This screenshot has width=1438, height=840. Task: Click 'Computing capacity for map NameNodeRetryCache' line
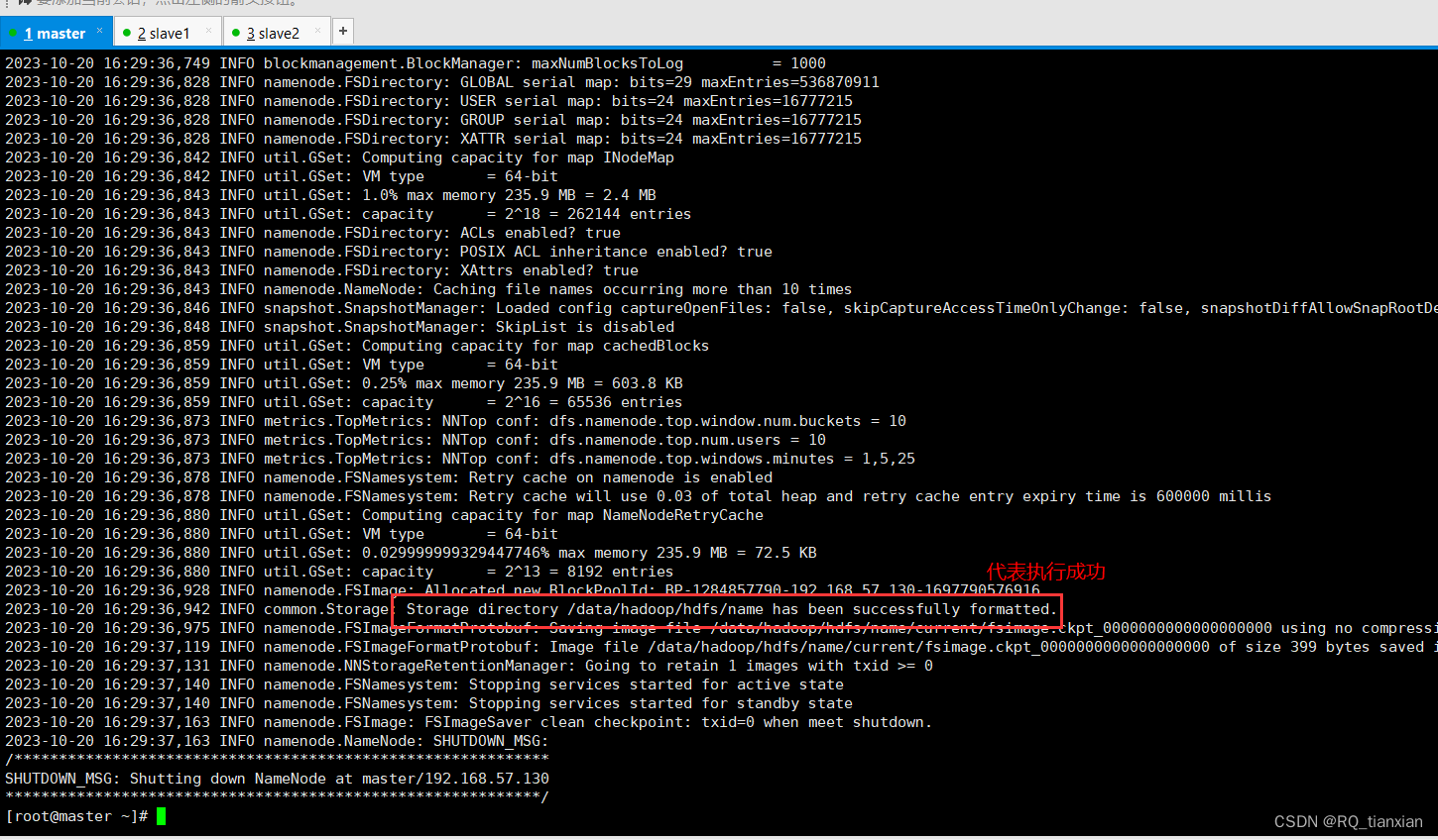(x=384, y=515)
